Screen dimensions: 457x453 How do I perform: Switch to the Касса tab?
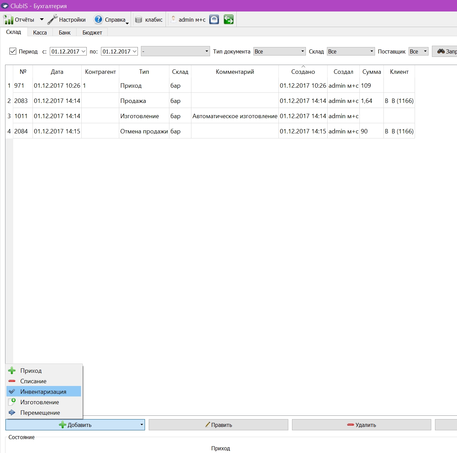point(40,33)
